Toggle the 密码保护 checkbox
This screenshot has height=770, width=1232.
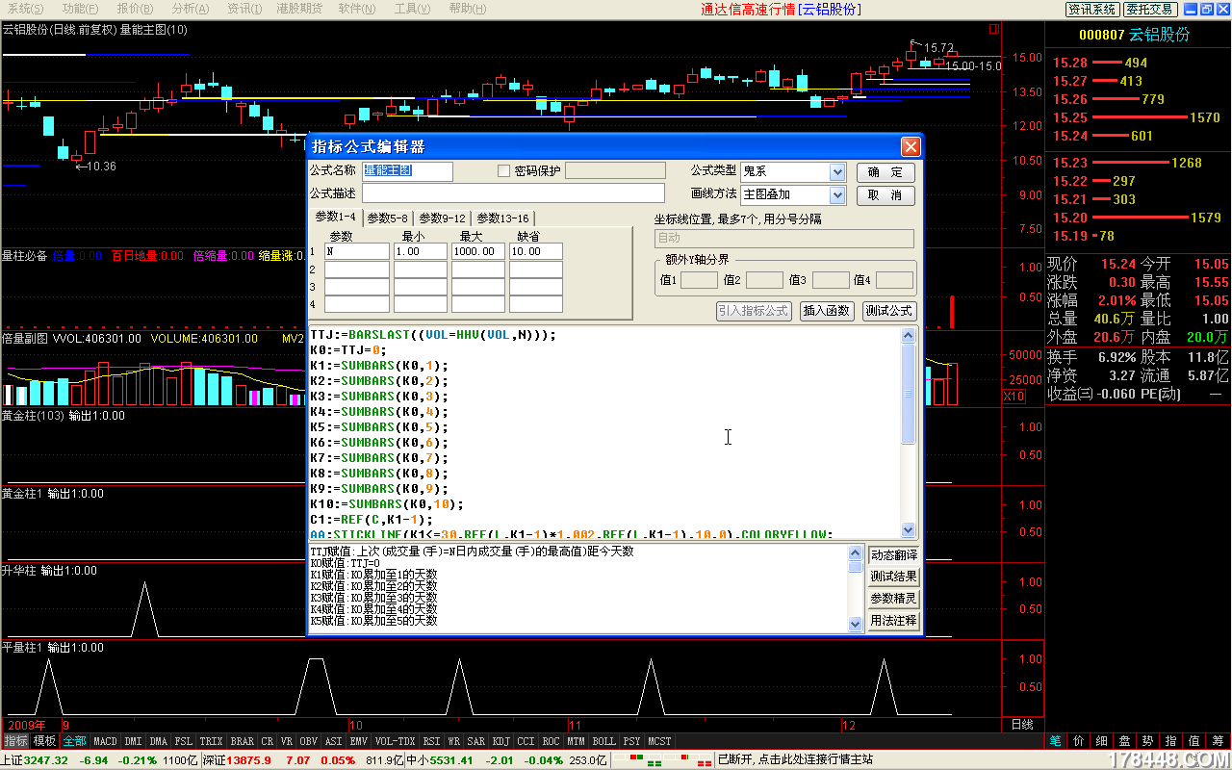click(503, 171)
